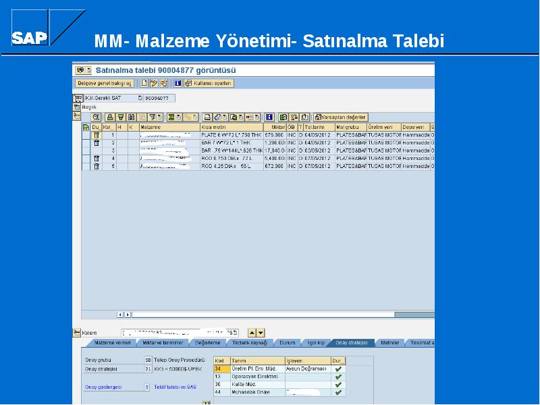This screenshot has width=540, height=405.
Task: Switch to the Malzeme verileri tab
Action: click(x=113, y=343)
